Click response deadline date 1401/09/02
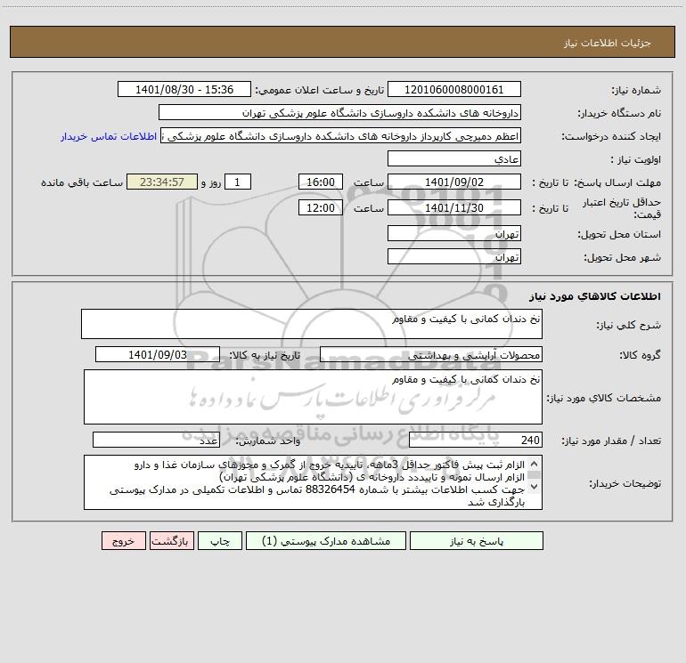This screenshot has width=686, height=663. 454,182
